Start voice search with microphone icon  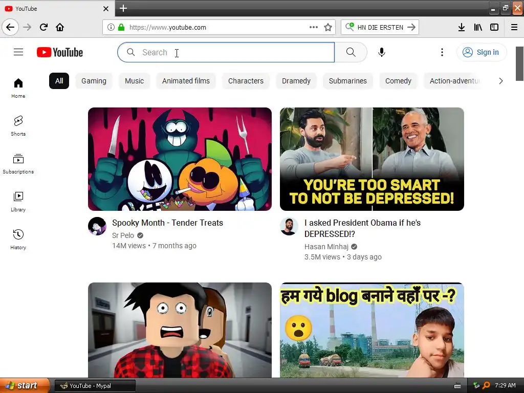click(x=382, y=52)
